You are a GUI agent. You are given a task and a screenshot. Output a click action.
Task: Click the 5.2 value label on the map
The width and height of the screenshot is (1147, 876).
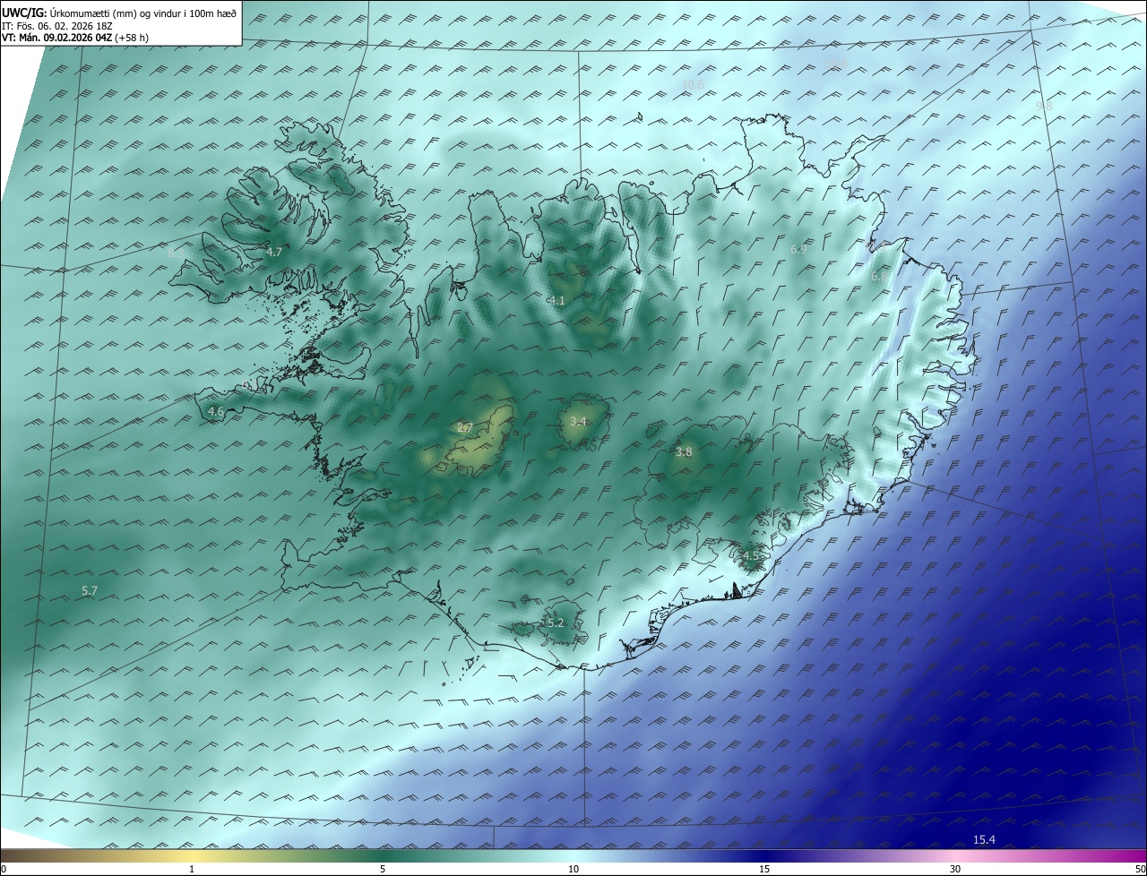click(555, 623)
